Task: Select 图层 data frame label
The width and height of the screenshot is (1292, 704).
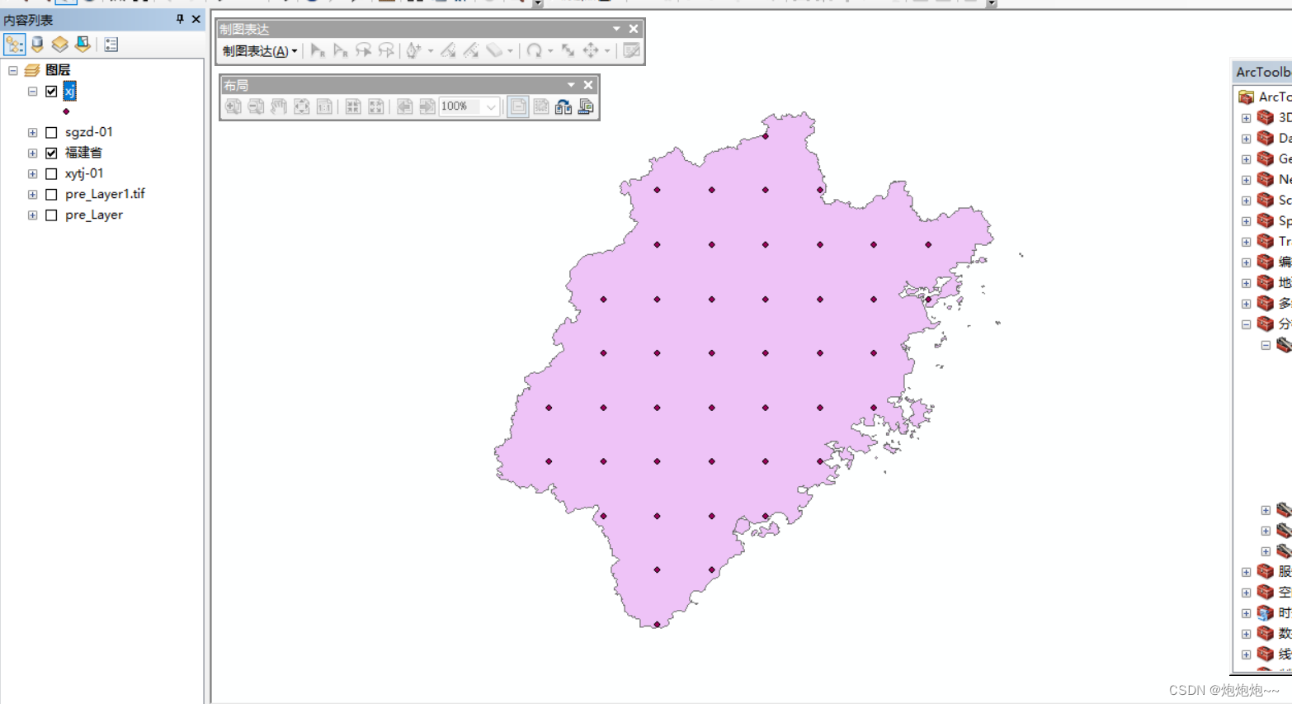Action: pyautogui.click(x=58, y=70)
